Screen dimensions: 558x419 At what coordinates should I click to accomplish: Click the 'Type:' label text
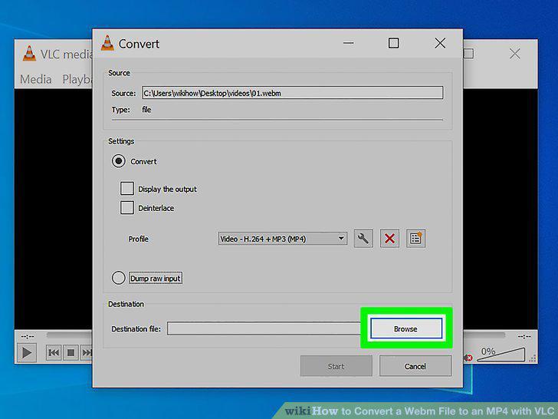click(120, 110)
